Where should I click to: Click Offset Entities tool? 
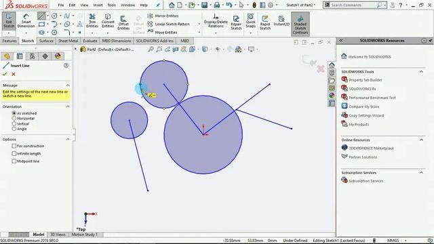(x=123, y=22)
